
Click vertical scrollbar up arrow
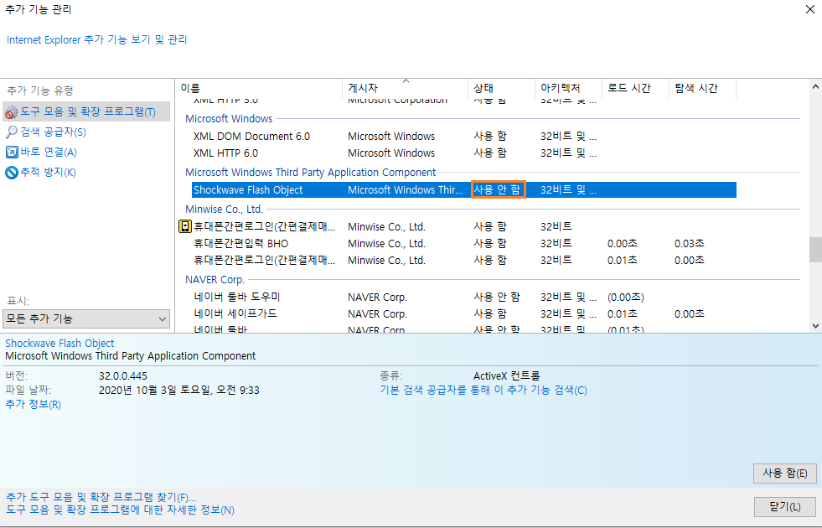click(x=815, y=86)
